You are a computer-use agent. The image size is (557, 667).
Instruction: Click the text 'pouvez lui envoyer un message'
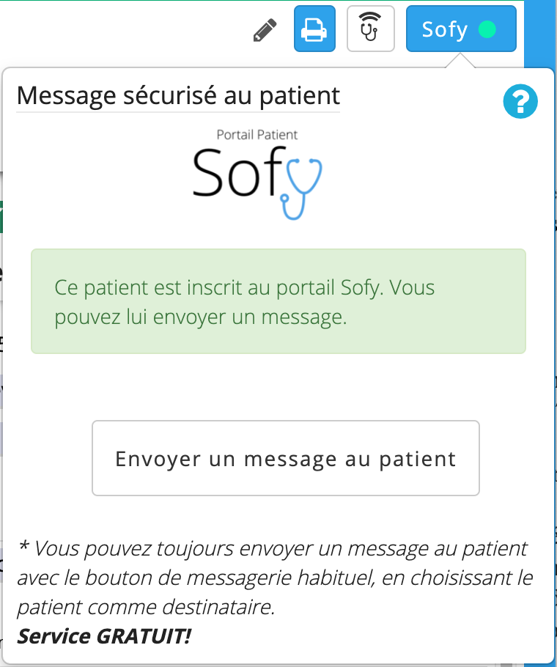[199, 317]
